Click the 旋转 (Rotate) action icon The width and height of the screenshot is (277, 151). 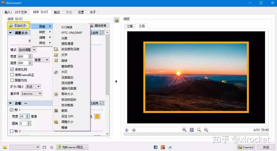tap(56, 60)
